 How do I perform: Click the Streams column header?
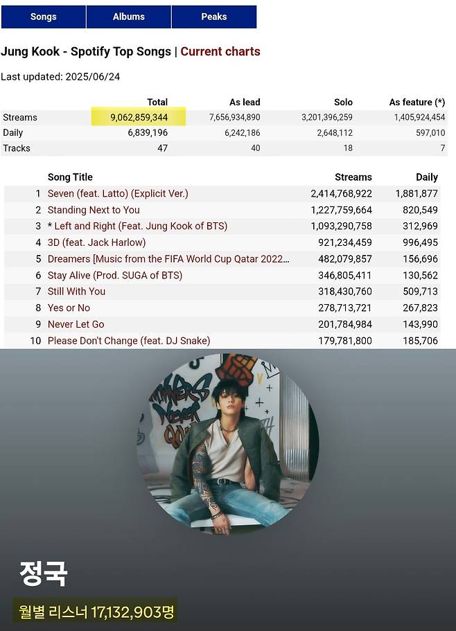tap(353, 177)
